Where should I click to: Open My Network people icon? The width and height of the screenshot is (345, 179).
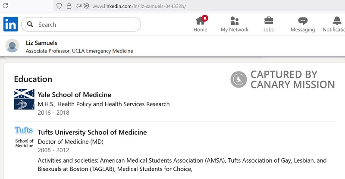(235, 21)
